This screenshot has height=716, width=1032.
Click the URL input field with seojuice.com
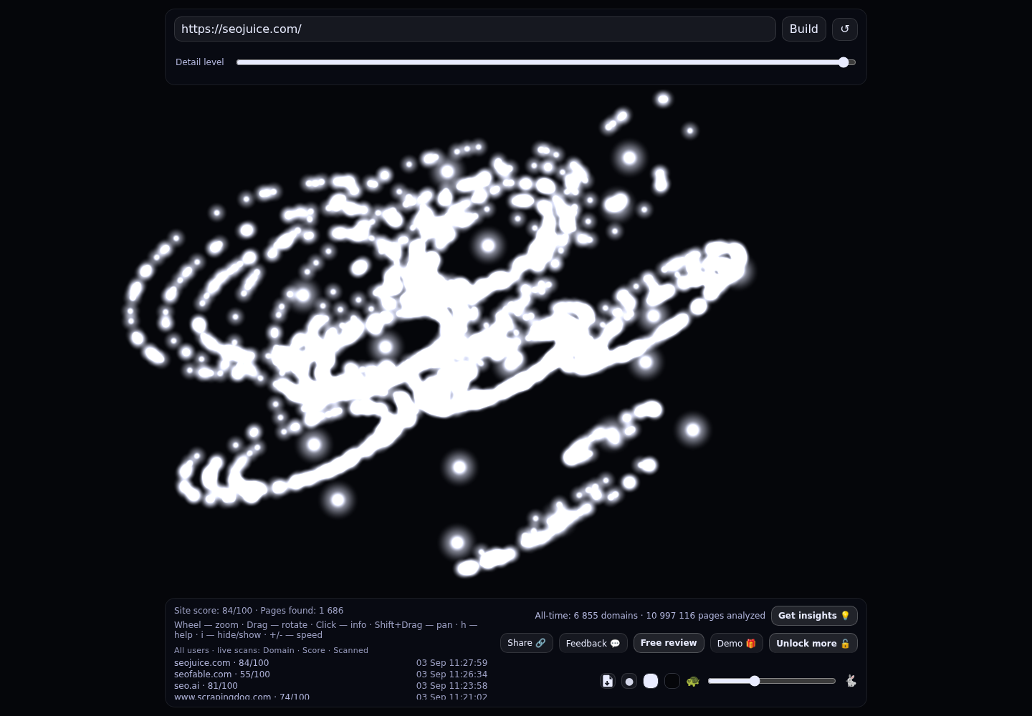(474, 29)
